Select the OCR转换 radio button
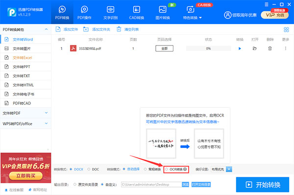This screenshot has height=195, width=294. [166, 170]
